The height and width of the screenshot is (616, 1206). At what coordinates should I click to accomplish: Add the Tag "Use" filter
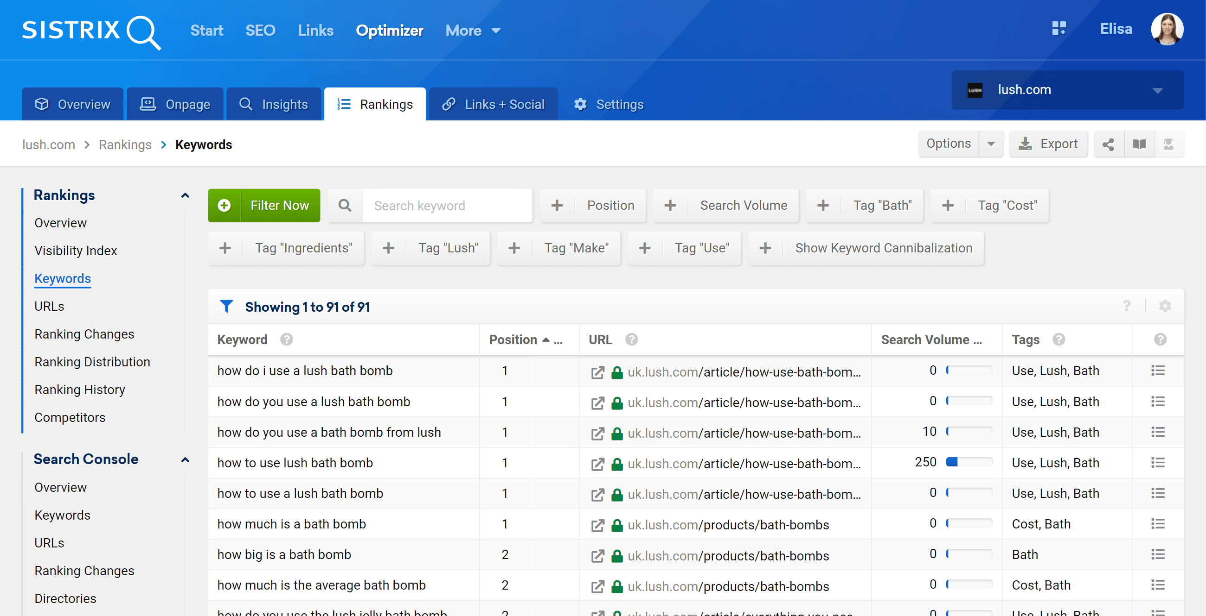coord(685,248)
